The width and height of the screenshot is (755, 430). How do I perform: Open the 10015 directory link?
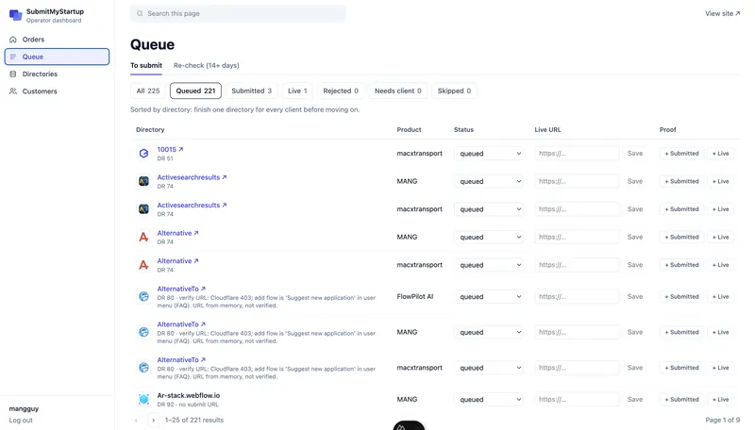click(x=170, y=150)
